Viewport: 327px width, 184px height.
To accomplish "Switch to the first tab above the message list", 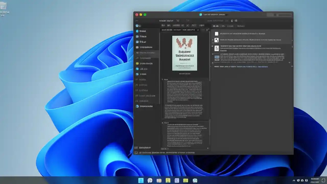I will 215,26.
